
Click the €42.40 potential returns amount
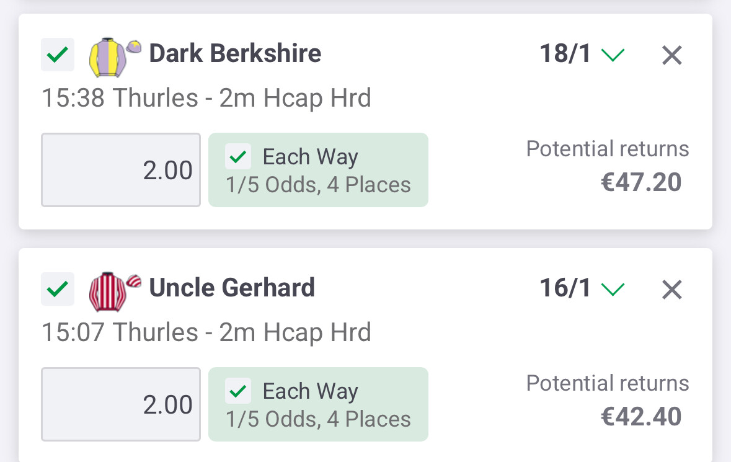pos(641,417)
